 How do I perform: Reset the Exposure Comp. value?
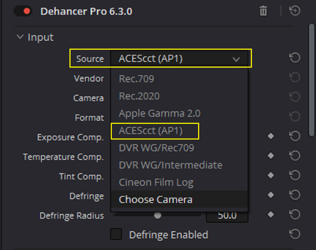click(295, 136)
